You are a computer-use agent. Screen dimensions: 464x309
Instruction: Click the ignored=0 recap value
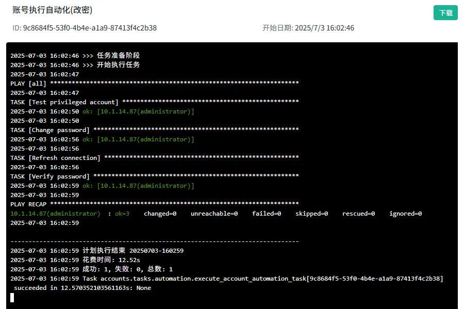pos(406,214)
